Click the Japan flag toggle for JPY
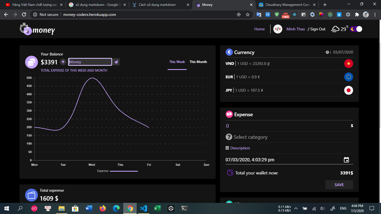The image size is (381, 214). pos(348,90)
